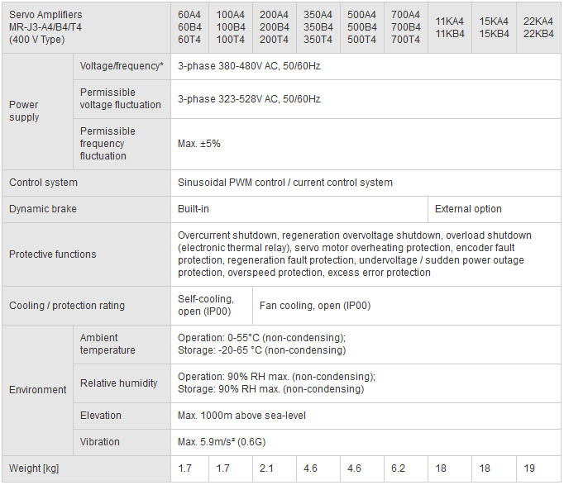Select the Max. ±5% frequency fluctuation value
The image size is (564, 485).
[x=199, y=144]
